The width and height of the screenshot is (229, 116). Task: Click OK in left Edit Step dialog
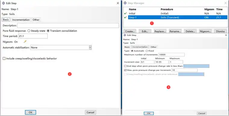[30, 112]
